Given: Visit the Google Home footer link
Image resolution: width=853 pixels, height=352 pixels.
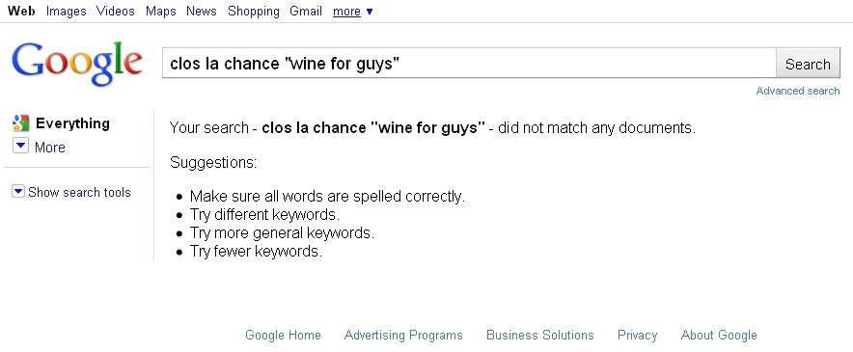Looking at the screenshot, I should click(x=283, y=336).
